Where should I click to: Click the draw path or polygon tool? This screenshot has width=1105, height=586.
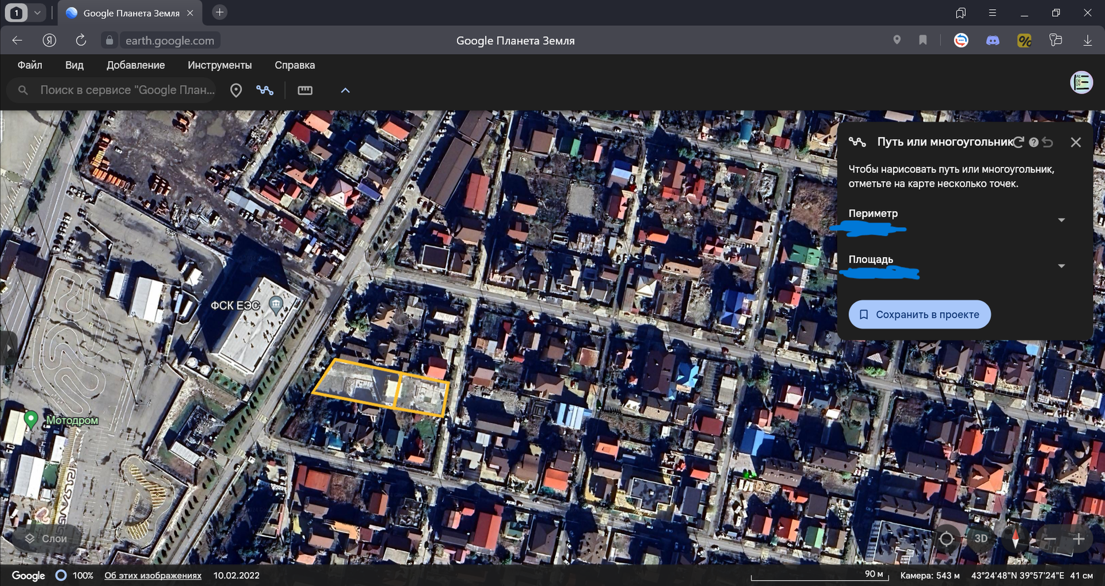pos(265,90)
